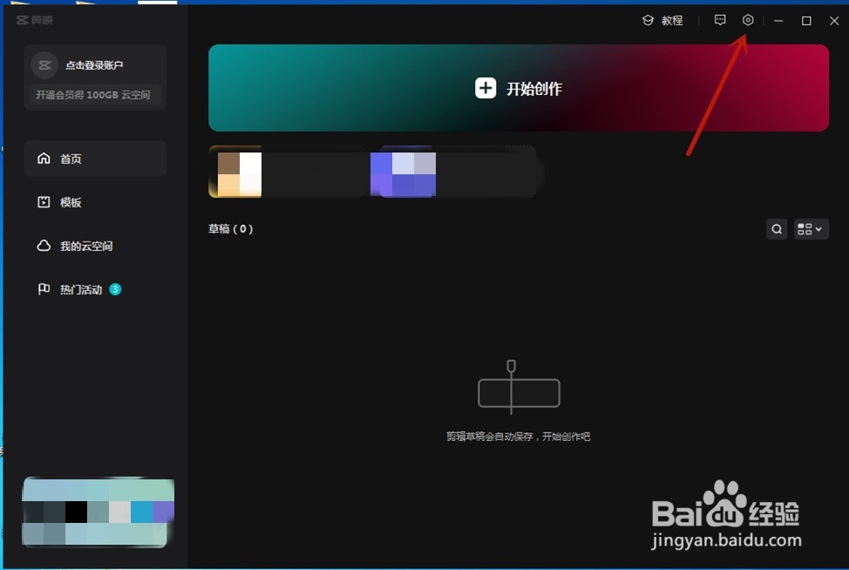Click the home icon beside 首页
This screenshot has width=849, height=570.
pyautogui.click(x=44, y=158)
